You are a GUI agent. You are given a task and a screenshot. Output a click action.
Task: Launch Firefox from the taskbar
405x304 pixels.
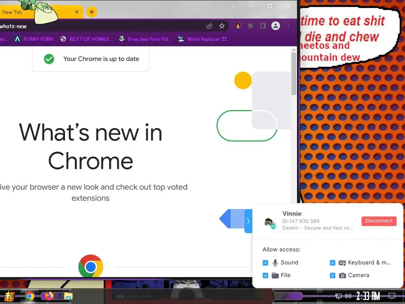click(49, 296)
